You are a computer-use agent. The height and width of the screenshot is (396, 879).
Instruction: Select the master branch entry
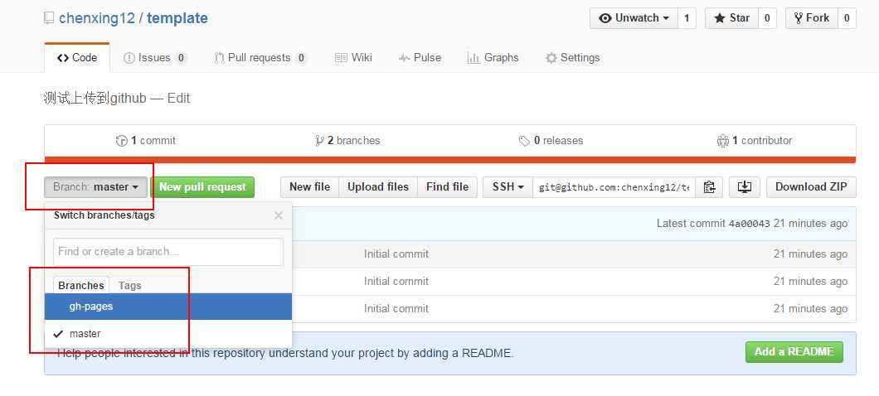(x=168, y=334)
